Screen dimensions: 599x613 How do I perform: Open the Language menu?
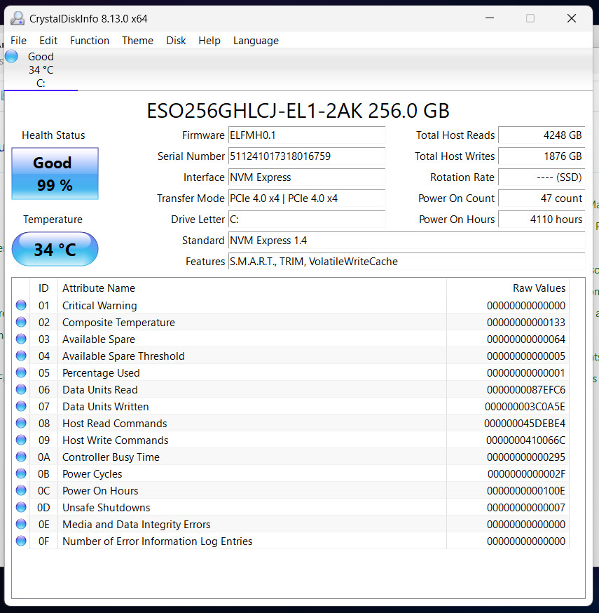(256, 41)
